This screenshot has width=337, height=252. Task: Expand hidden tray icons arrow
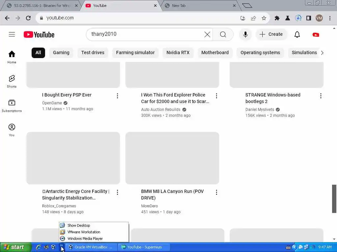pyautogui.click(x=295, y=247)
